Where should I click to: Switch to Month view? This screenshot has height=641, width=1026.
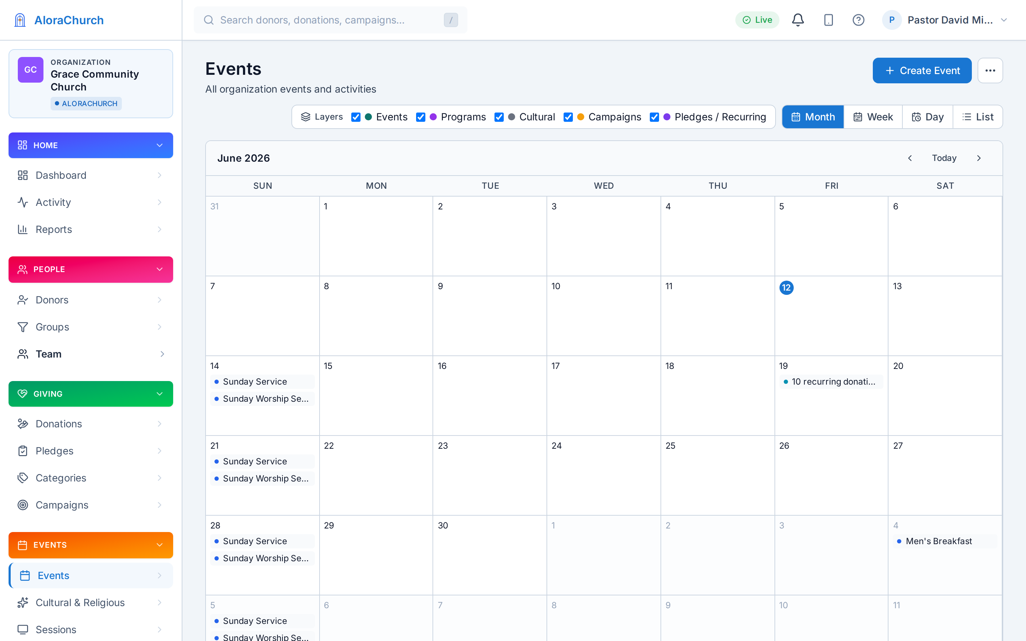point(813,117)
